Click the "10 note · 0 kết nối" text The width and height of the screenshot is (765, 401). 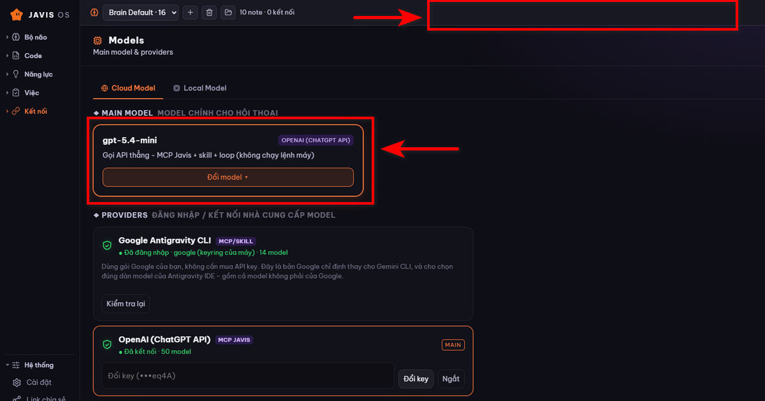pyautogui.click(x=267, y=12)
